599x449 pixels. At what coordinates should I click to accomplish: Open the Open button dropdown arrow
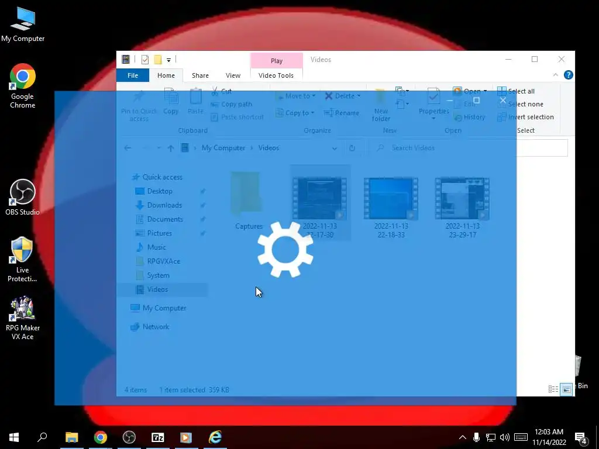(485, 91)
